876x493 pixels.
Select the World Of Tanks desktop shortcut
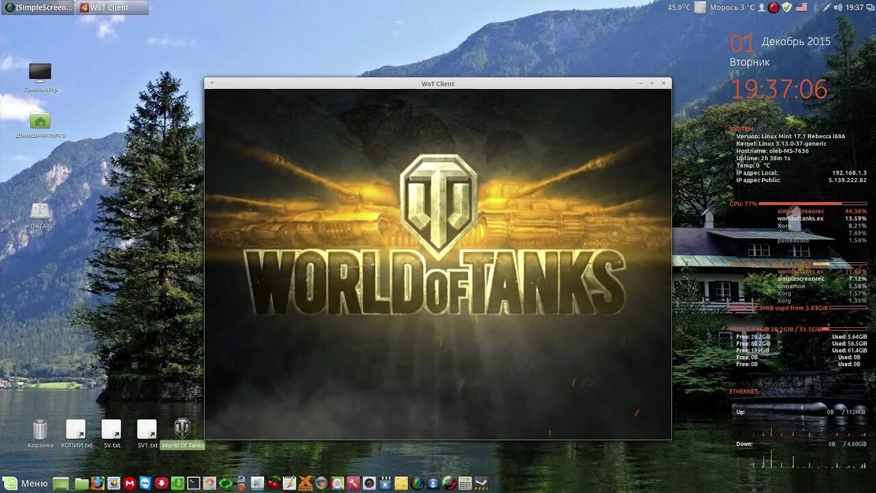point(183,434)
